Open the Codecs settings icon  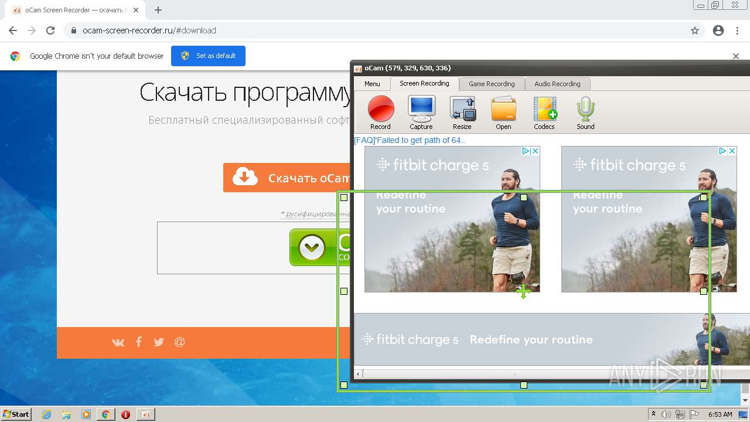[544, 113]
